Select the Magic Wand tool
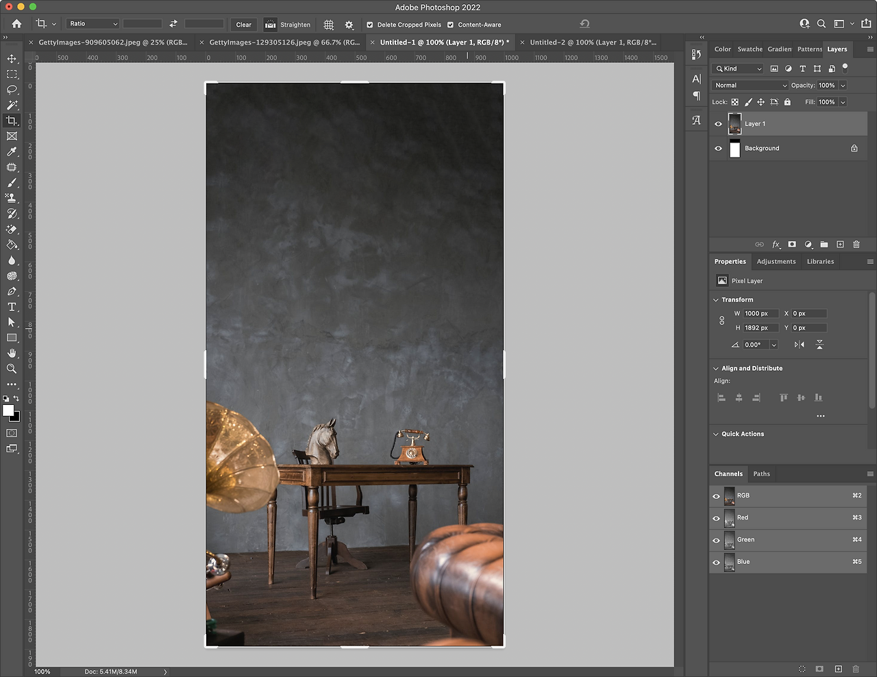The image size is (877, 677). click(12, 105)
